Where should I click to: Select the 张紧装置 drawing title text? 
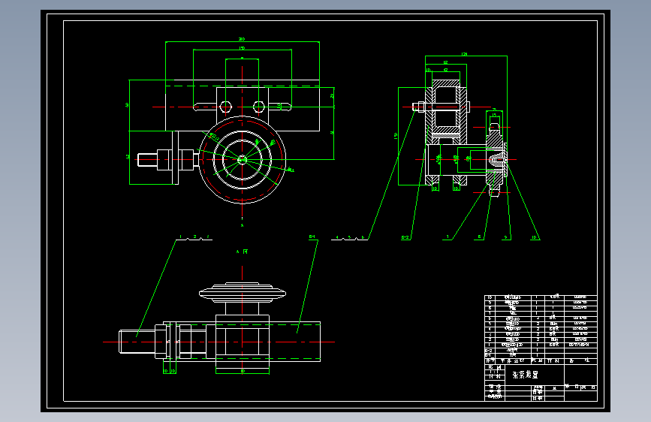click(526, 375)
